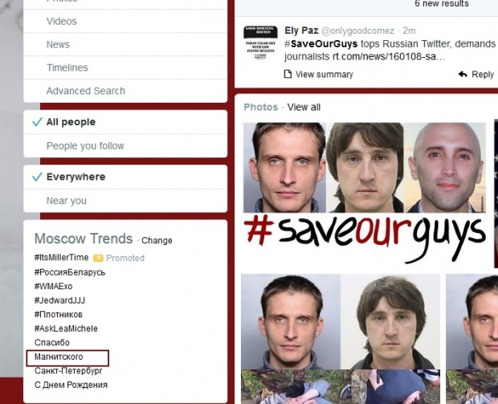Open the Timelines search filter
Image resolution: width=498 pixels, height=404 pixels.
[125, 67]
